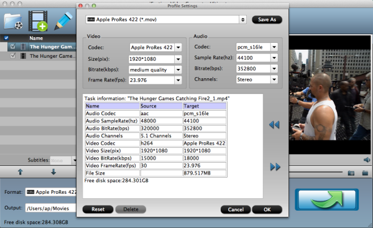Expand the Size(pix) dropdown
This screenshot has height=228, width=373.
coord(178,59)
